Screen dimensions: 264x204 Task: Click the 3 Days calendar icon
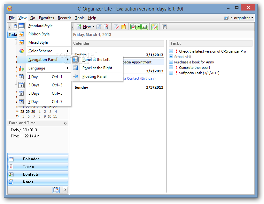coord(21,85)
